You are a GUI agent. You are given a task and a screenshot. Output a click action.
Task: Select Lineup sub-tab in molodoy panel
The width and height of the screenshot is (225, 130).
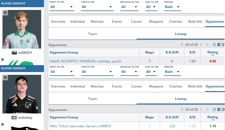[x=181, y=99]
